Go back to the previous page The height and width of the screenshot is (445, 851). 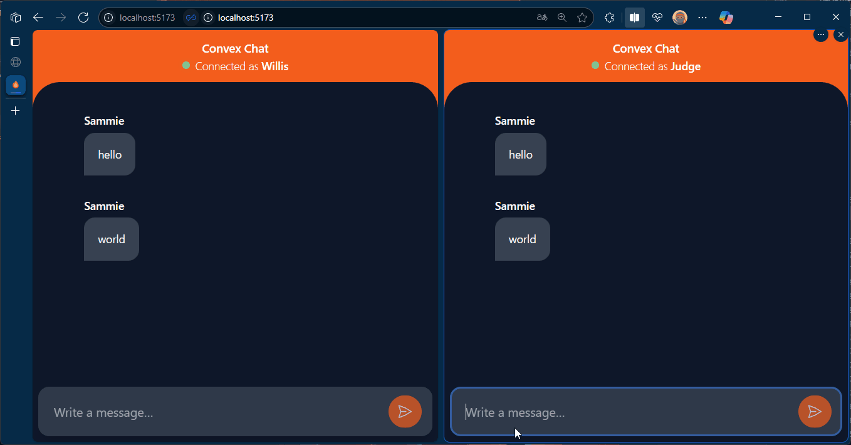tap(38, 18)
